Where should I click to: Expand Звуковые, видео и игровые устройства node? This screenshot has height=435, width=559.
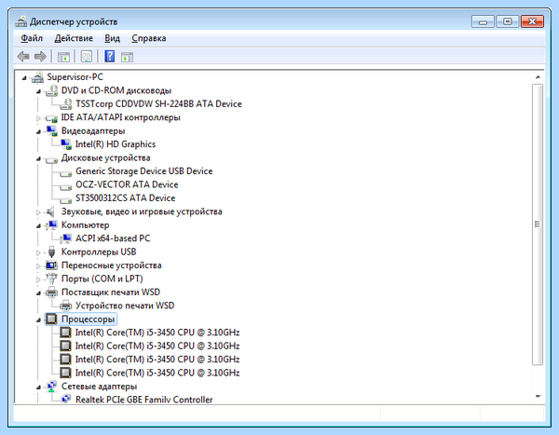38,212
